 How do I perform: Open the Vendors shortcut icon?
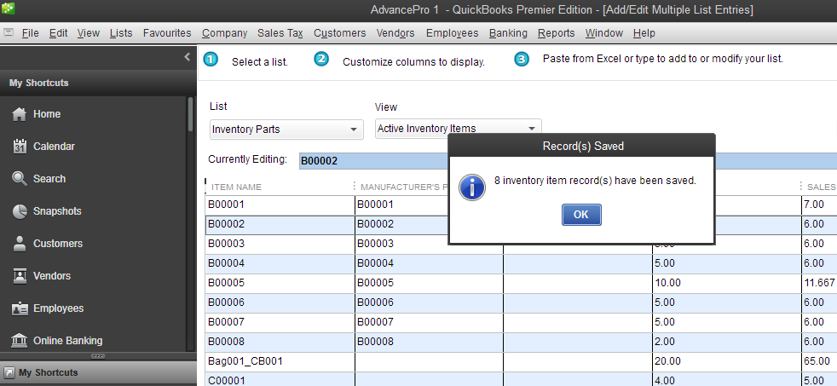point(20,276)
